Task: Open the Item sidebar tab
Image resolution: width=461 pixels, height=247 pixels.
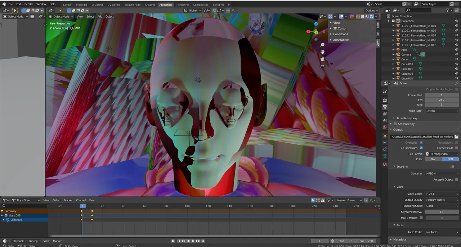Action: [x=378, y=25]
